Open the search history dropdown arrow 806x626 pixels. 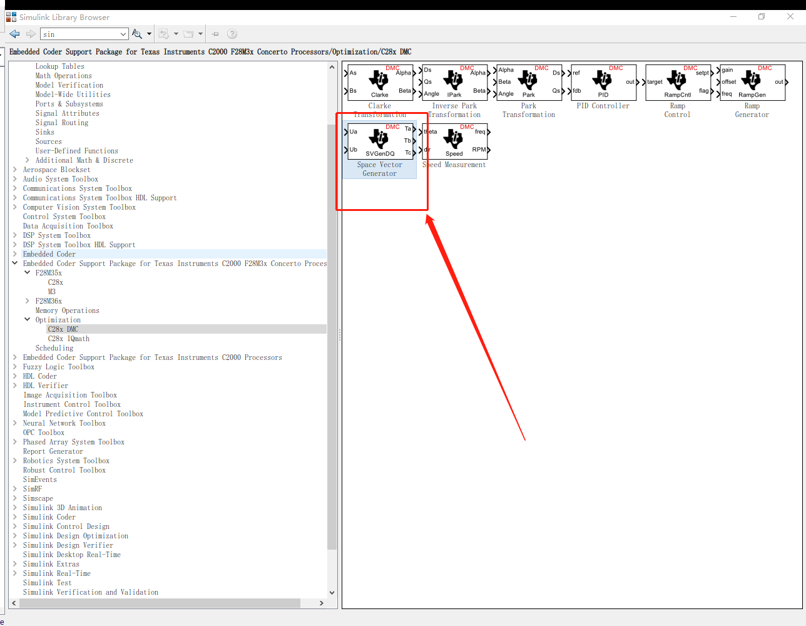coord(123,34)
